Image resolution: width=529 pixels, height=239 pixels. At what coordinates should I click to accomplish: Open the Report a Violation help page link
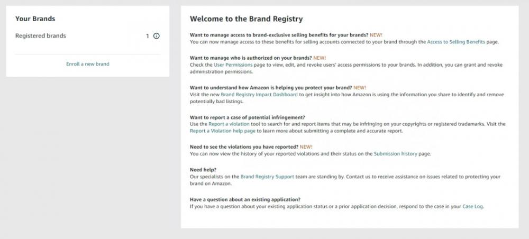[223, 131]
